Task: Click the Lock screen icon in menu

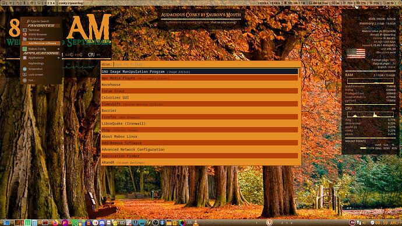Action: (24, 75)
